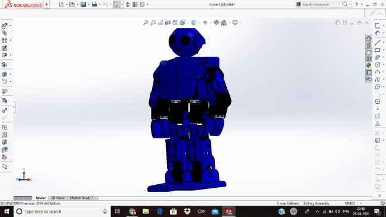This screenshot has height=217, width=386.
Task: Click the Bill of Materials icon
Action: click(x=4, y=101)
